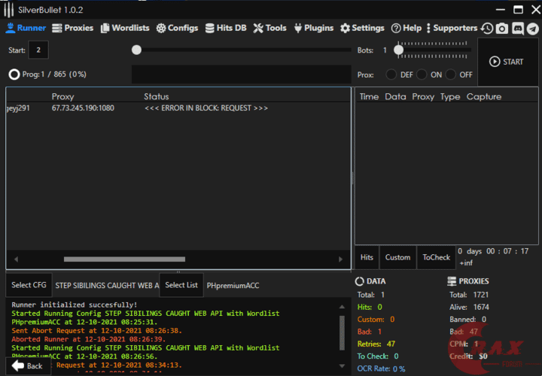The width and height of the screenshot is (542, 376).
Task: Select the ON proxy radio option
Action: 422,74
